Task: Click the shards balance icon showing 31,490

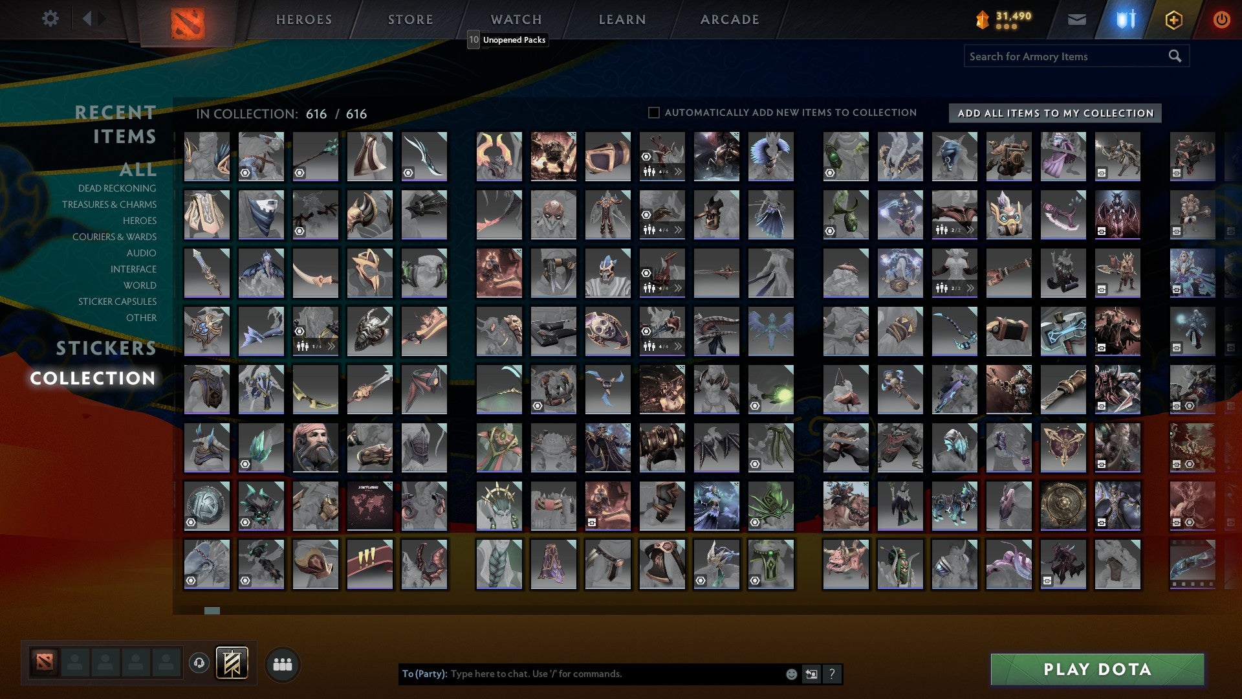Action: coord(983,19)
